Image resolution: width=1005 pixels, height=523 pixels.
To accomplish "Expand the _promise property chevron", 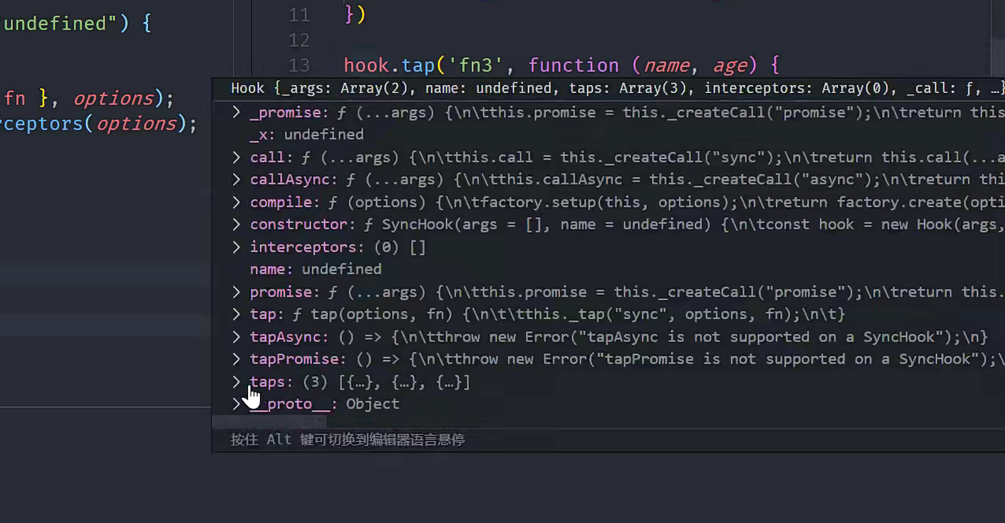I will (236, 113).
